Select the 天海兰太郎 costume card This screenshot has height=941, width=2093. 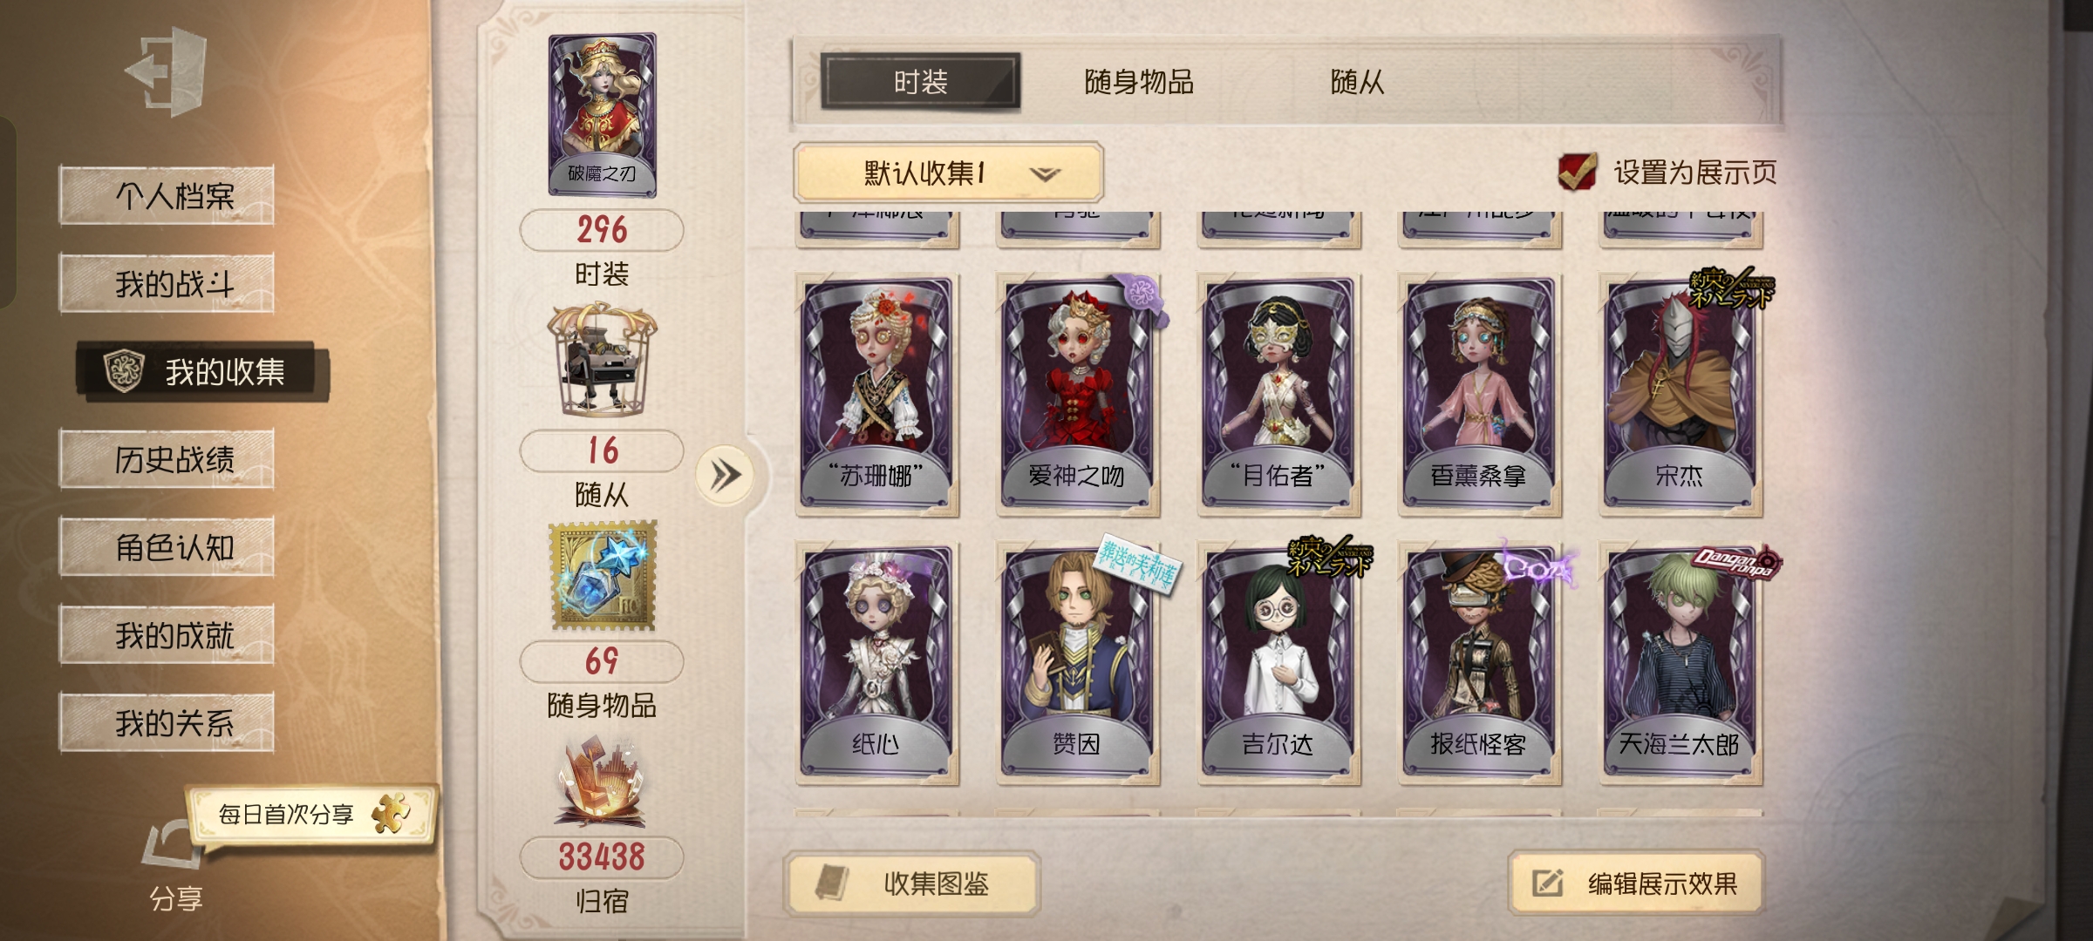click(1681, 662)
